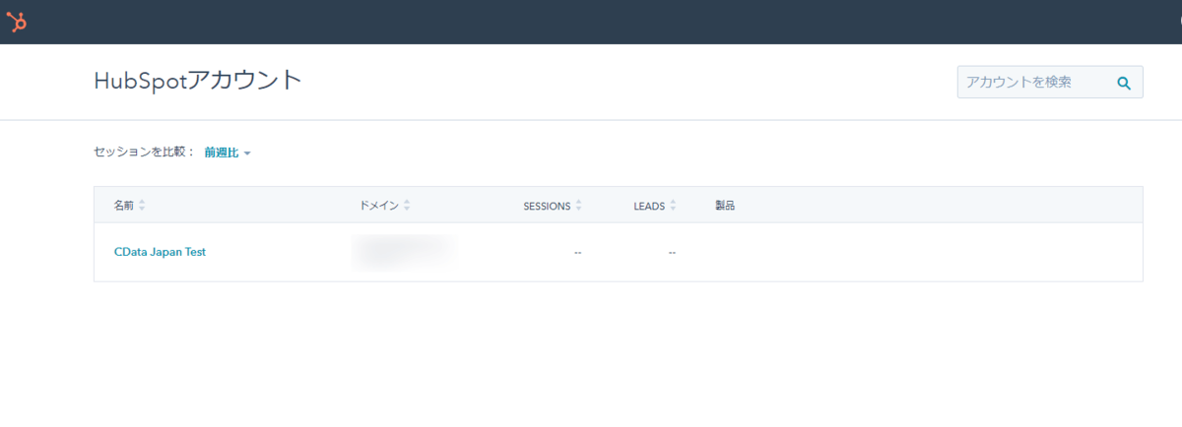
Task: Click the 製品 column header
Action: pos(725,206)
